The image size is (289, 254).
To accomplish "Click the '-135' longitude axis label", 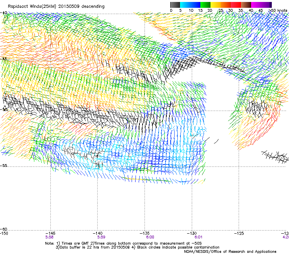I will click(x=144, y=233).
